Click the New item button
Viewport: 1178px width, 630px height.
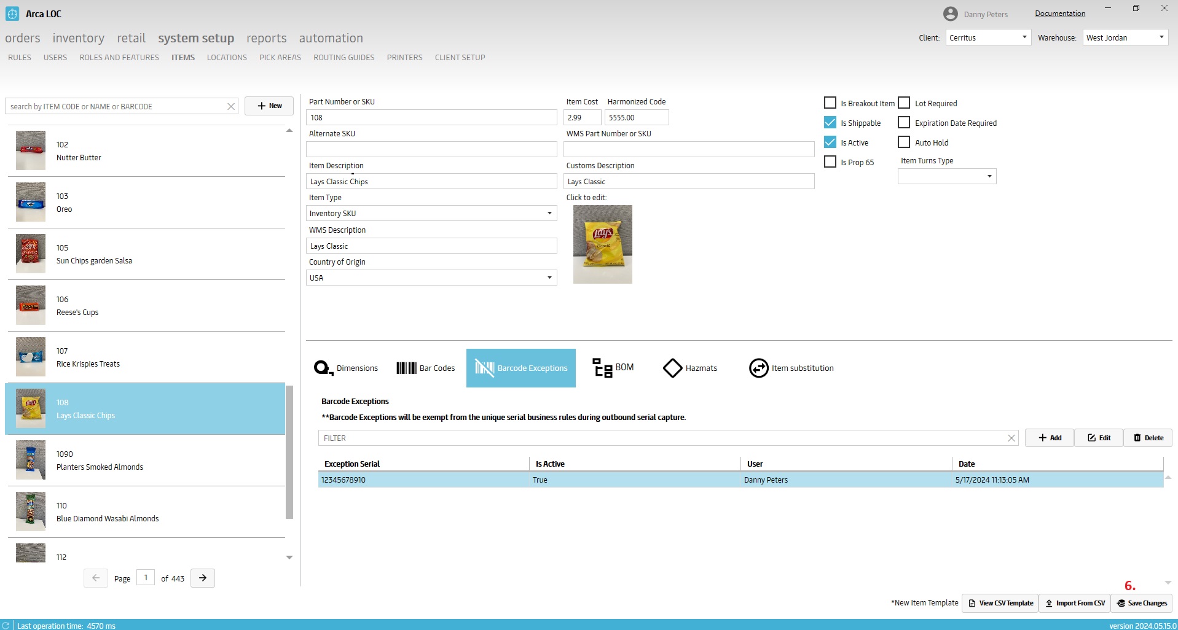269,106
